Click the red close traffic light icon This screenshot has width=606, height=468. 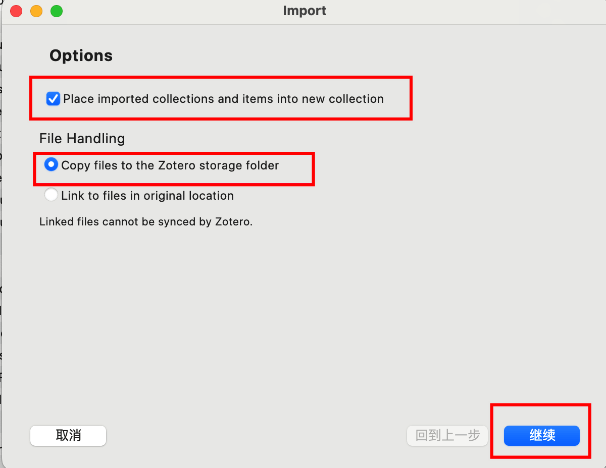click(16, 11)
